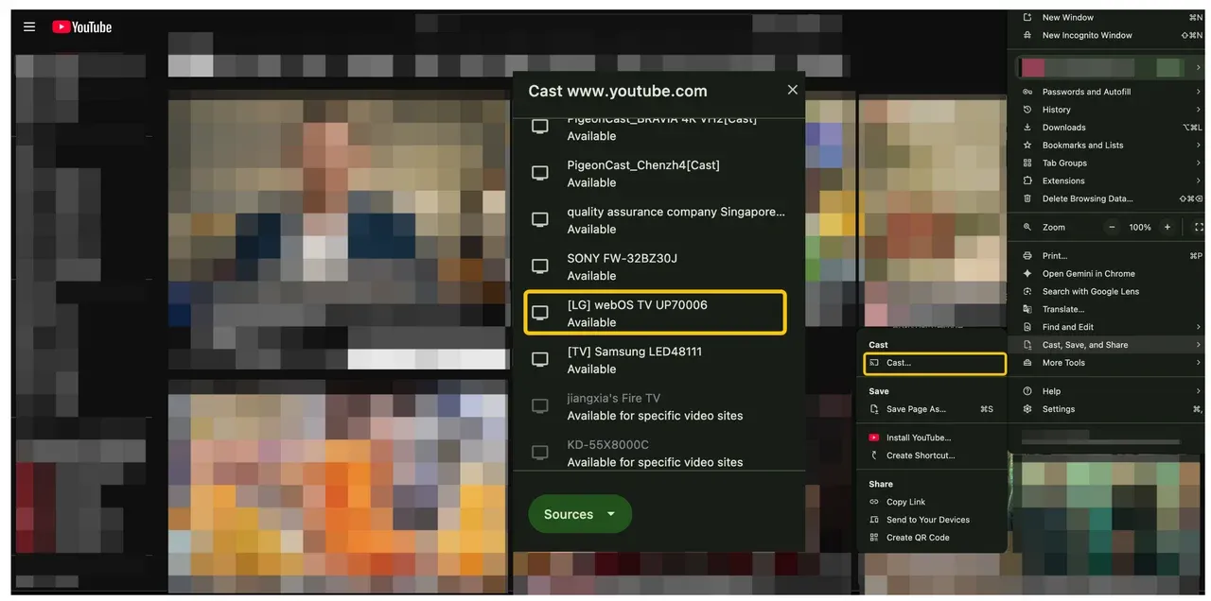Select PigeonCast_Chenzh4[Cast] device

658,173
